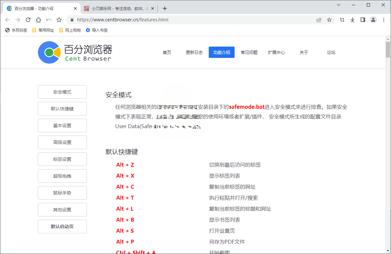View site info via the lock icon
The width and height of the screenshot is (391, 254).
click(x=72, y=20)
